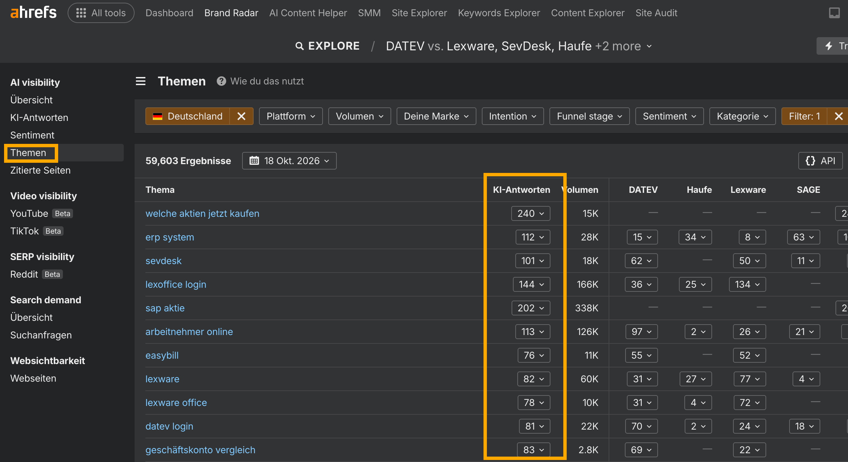Open the Sentiment filter dropdown

pyautogui.click(x=669, y=116)
